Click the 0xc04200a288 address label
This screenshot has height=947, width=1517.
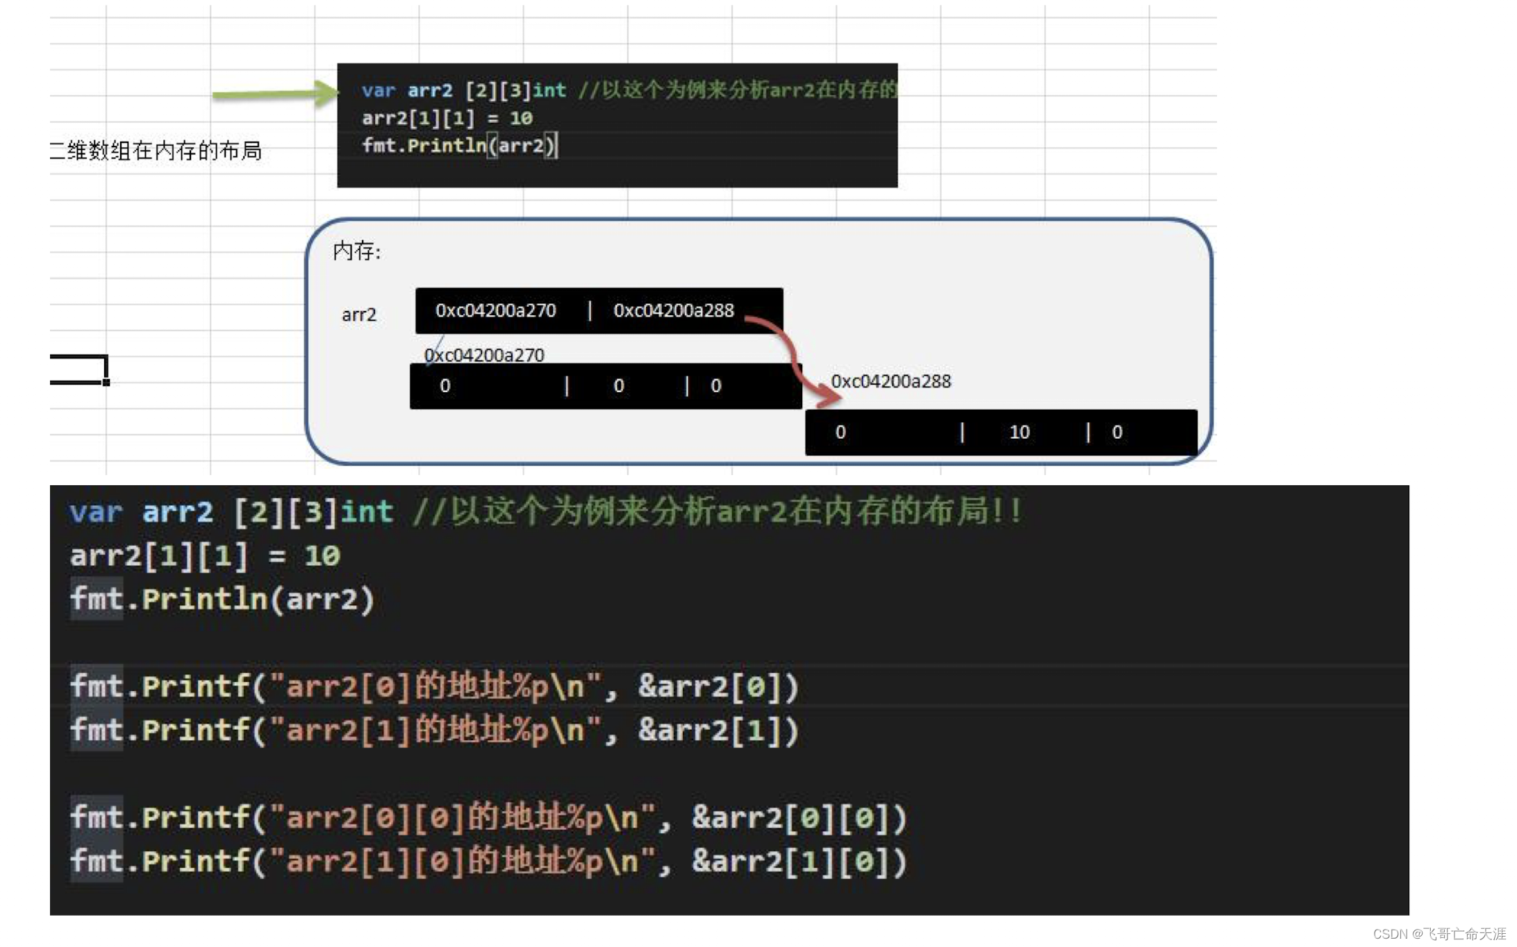[x=890, y=380]
